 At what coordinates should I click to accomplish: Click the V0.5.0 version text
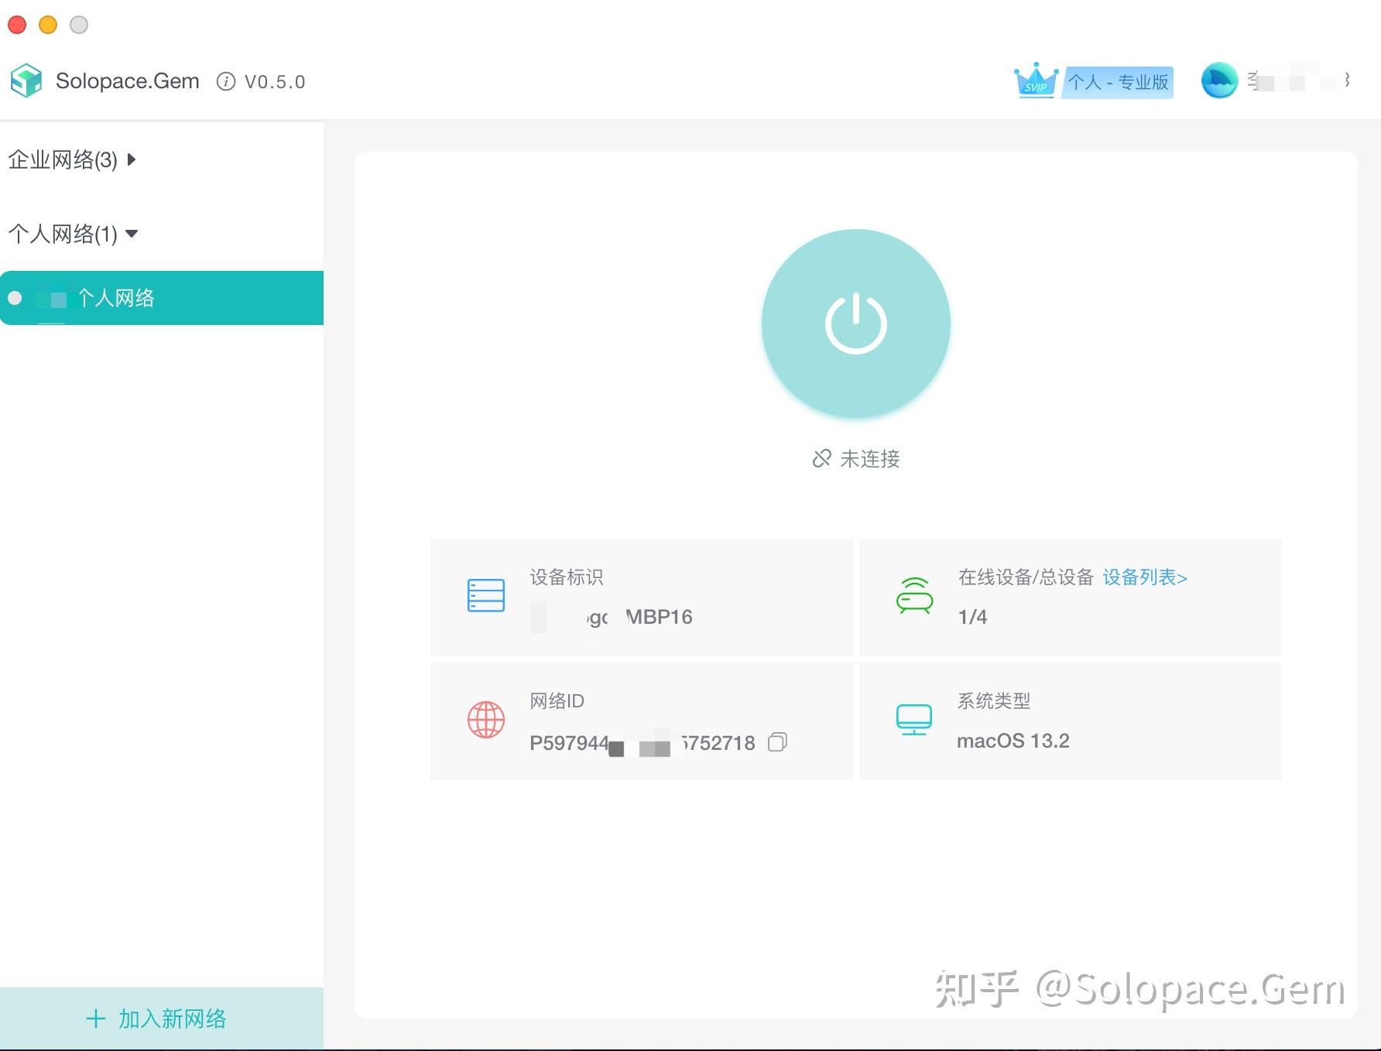pos(275,82)
